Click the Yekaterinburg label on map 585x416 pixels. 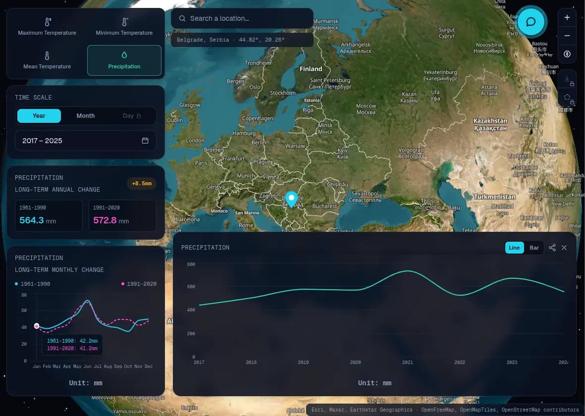[x=440, y=75]
